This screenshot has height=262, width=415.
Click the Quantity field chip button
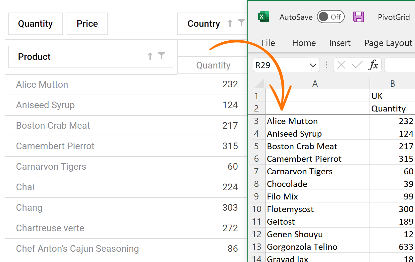pyautogui.click(x=35, y=24)
